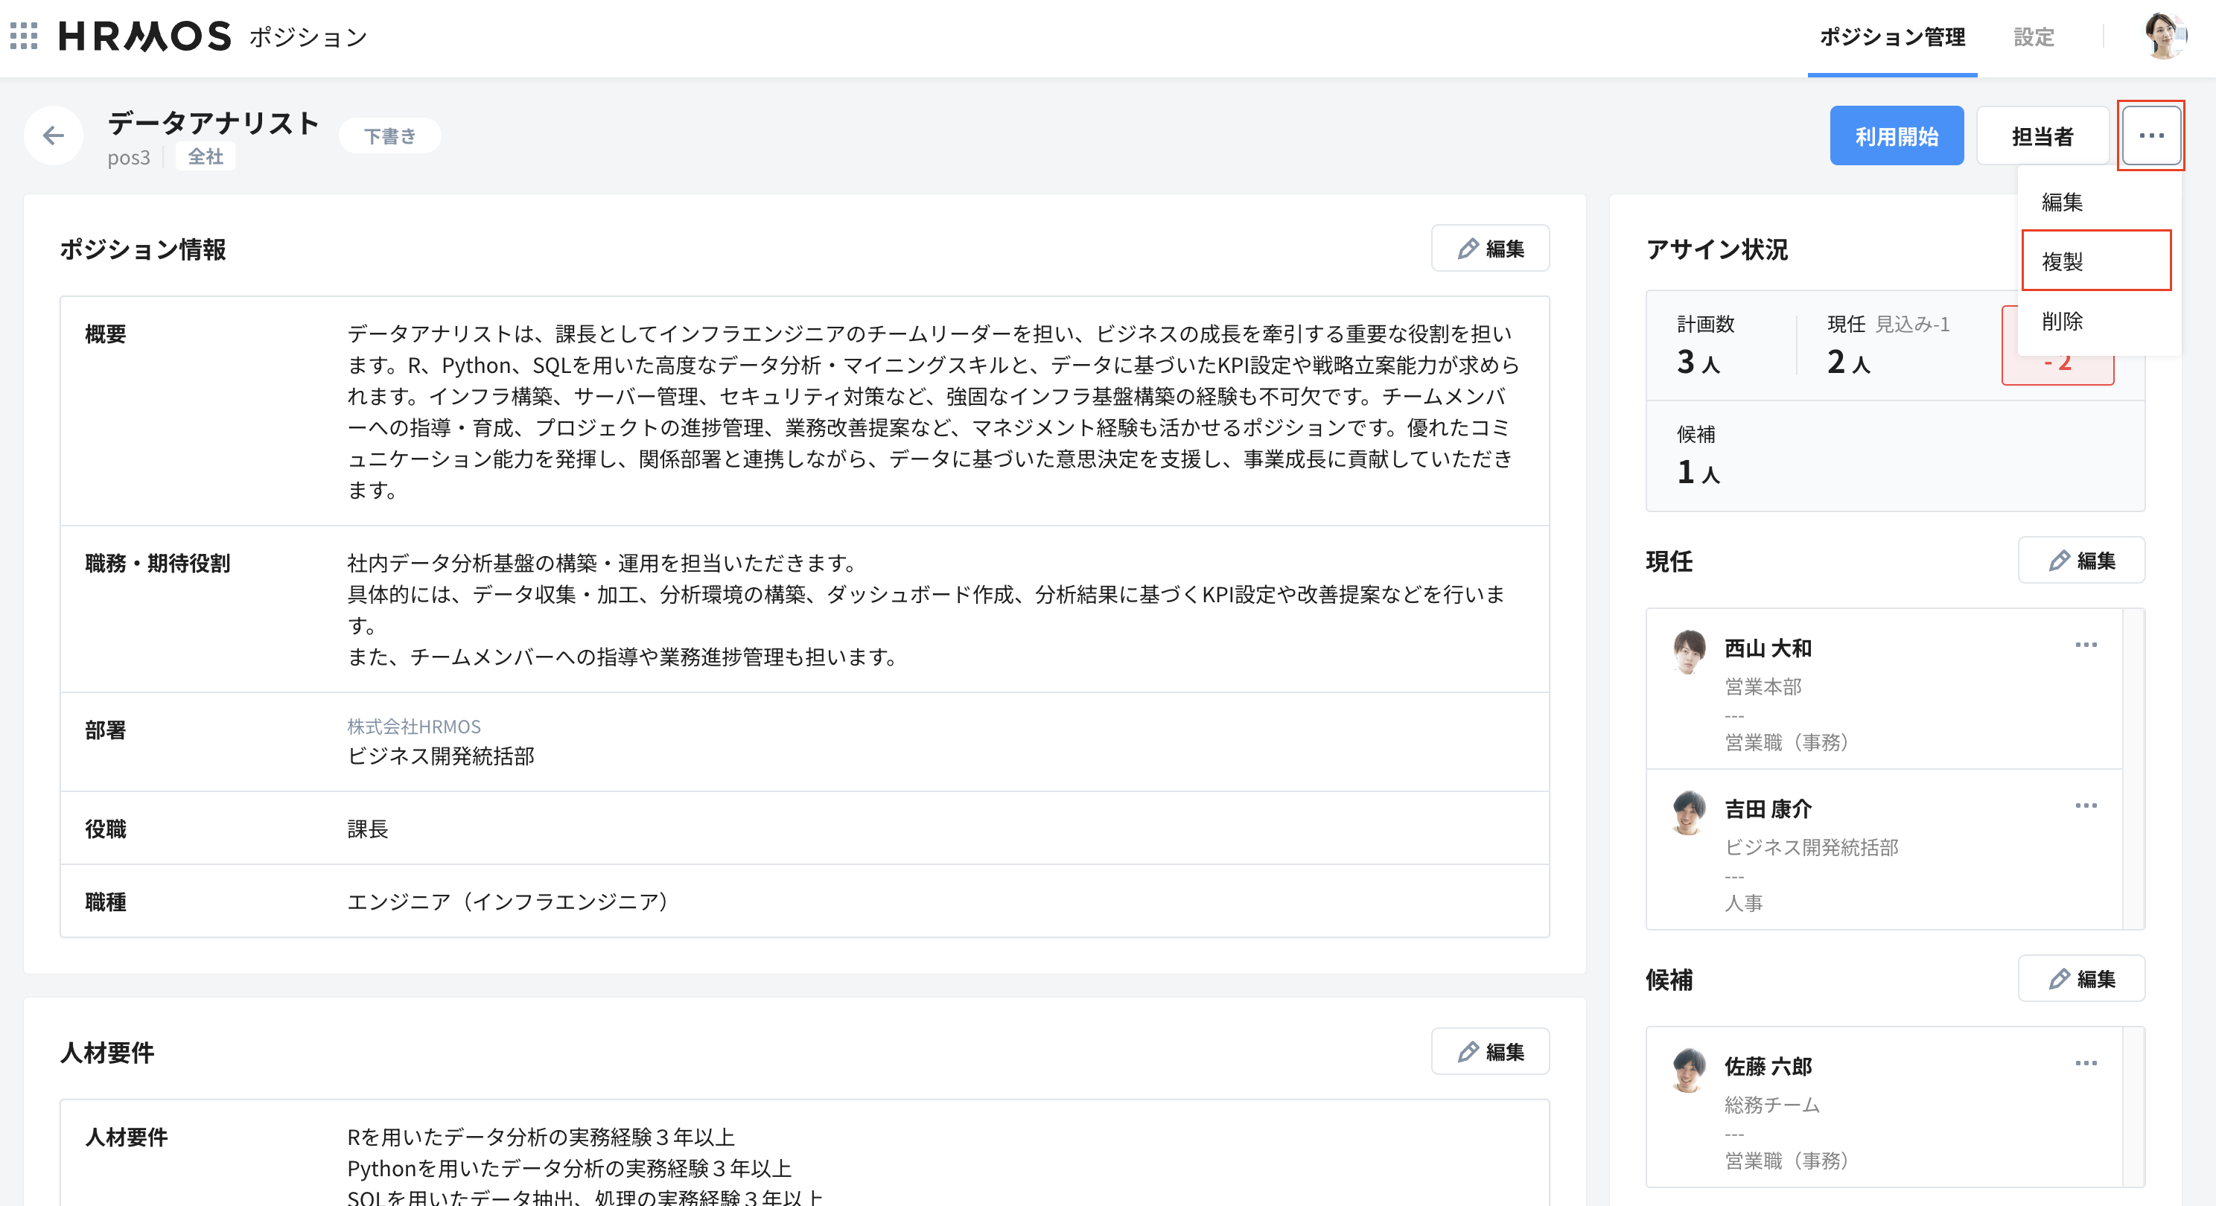Select 削除 from the actions menu
The width and height of the screenshot is (2216, 1206).
point(2063,322)
